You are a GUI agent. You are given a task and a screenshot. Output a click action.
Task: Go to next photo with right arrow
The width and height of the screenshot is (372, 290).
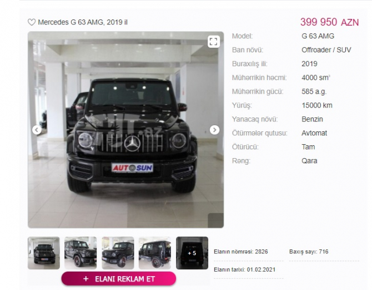(214, 130)
